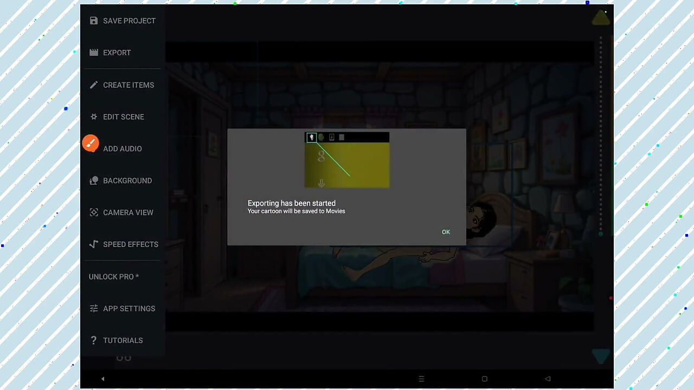This screenshot has height=390, width=694.
Task: Click the teal down triangle arrow
Action: [x=601, y=356]
